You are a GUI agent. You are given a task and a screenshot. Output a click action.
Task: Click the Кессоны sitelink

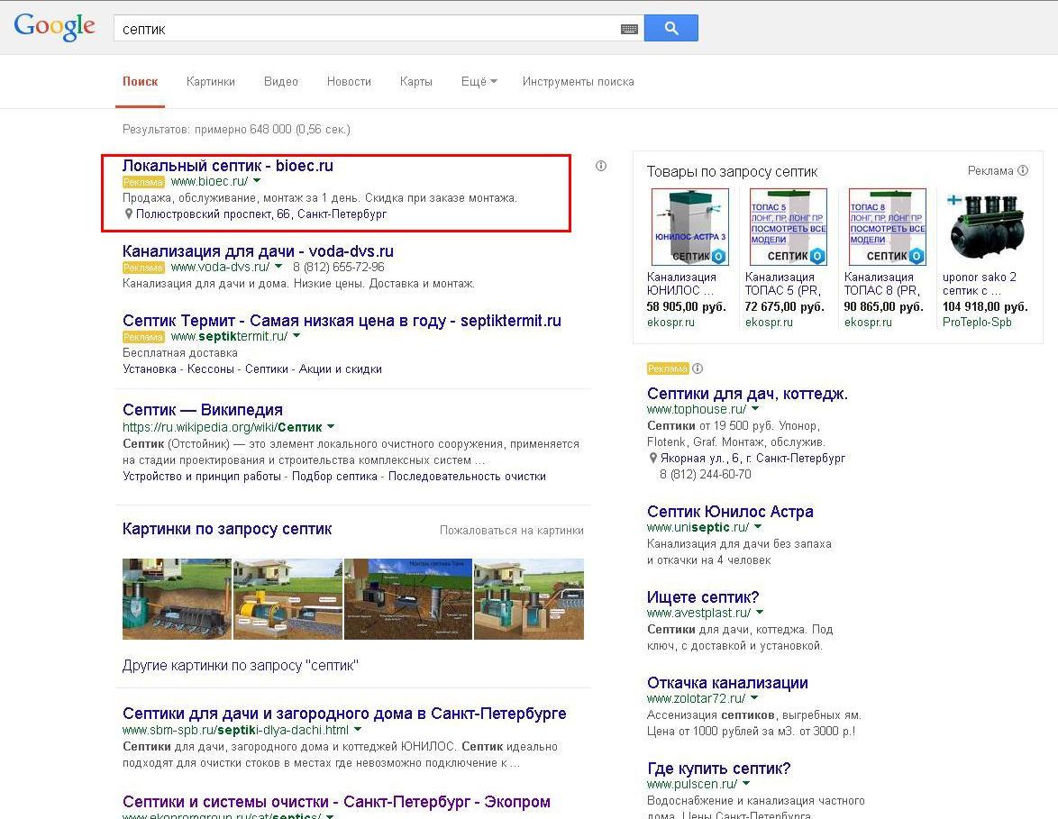pyautogui.click(x=211, y=369)
